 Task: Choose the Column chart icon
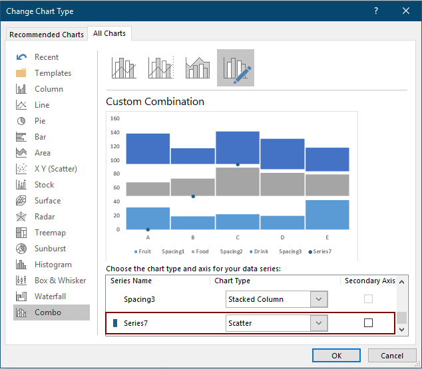coord(21,89)
